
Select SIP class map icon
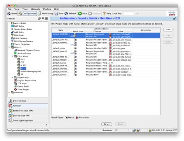[x=19, y=74]
